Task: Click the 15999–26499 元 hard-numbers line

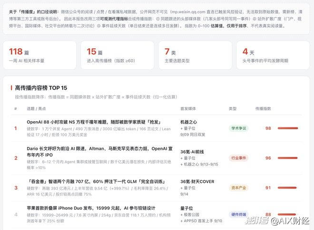Action: click(x=99, y=218)
